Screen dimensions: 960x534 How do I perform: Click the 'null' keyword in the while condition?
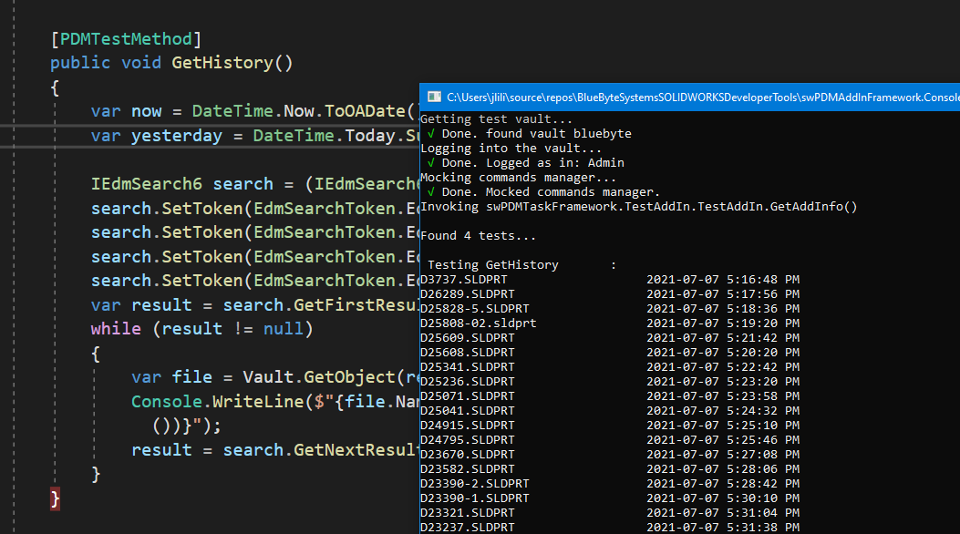pos(284,329)
